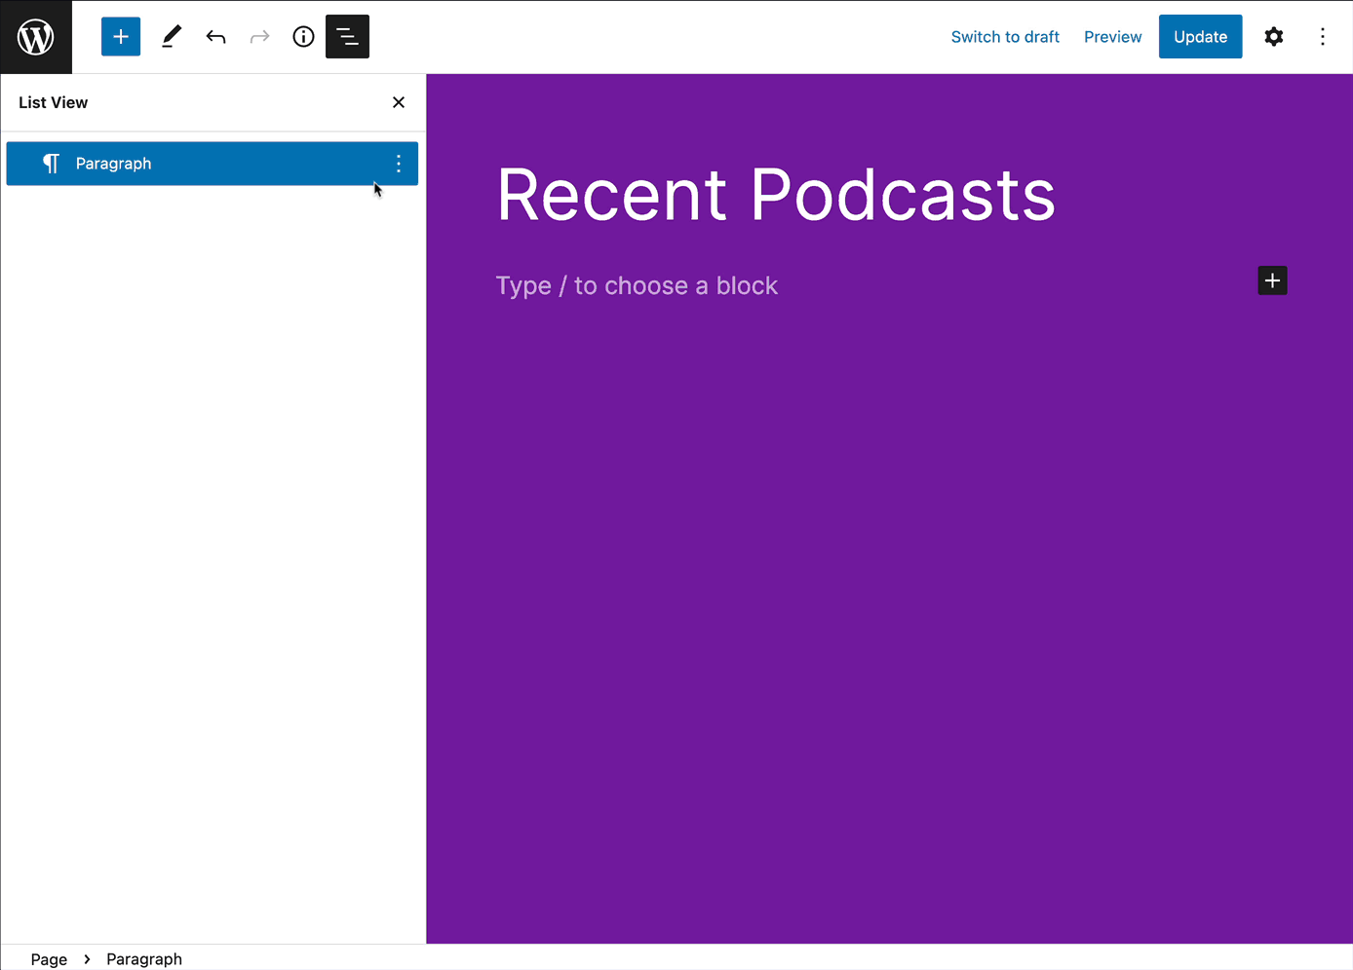
Task: Select the Paragraph block in List View
Action: click(114, 164)
